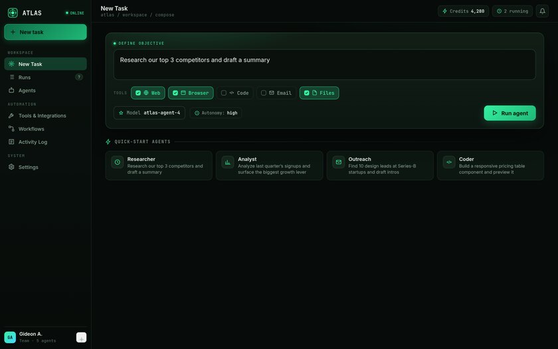Open the Activity Log
This screenshot has width=558, height=349.
coord(45,142)
